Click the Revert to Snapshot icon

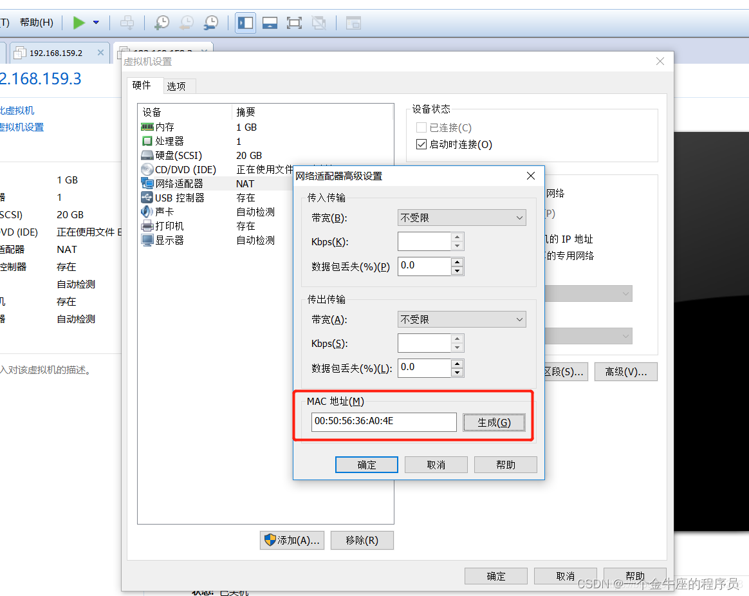tap(187, 23)
